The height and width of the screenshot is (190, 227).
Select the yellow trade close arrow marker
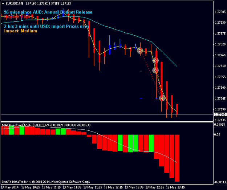point(162,98)
